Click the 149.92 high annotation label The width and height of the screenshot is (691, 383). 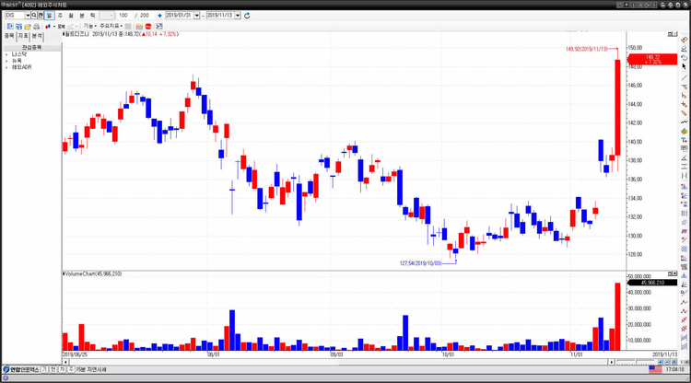pos(587,49)
